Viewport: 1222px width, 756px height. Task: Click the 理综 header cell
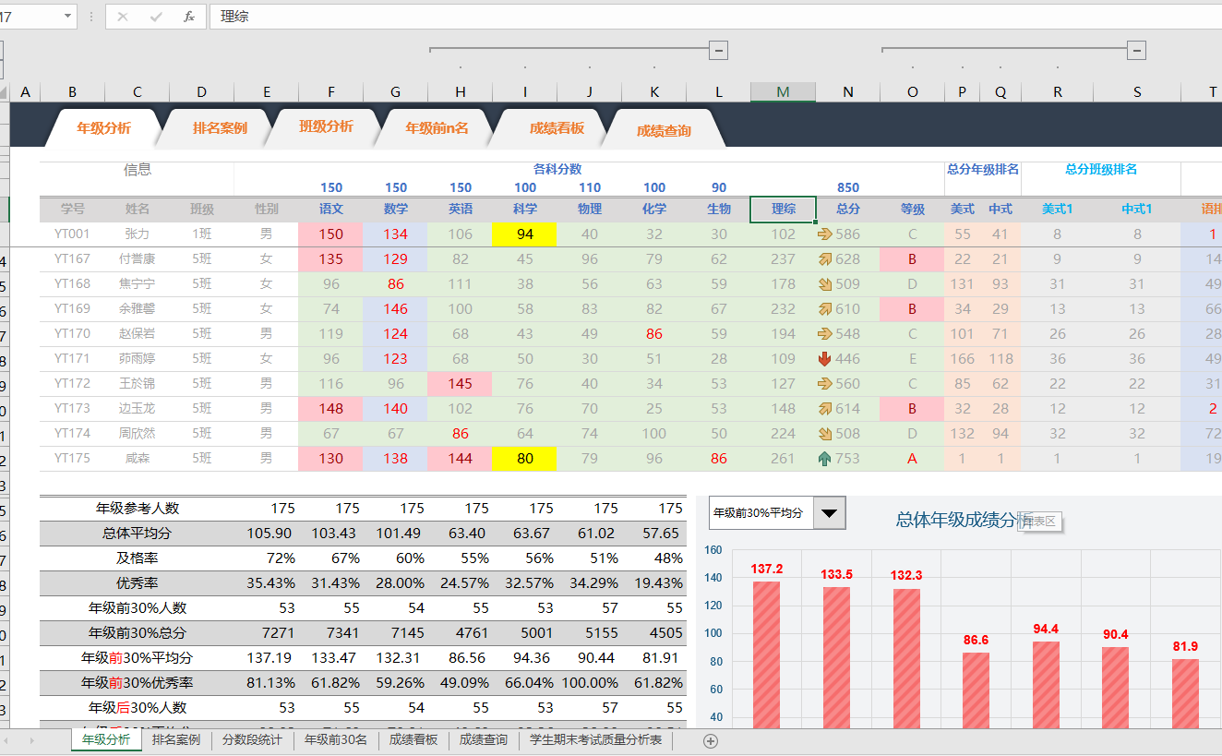coord(783,210)
